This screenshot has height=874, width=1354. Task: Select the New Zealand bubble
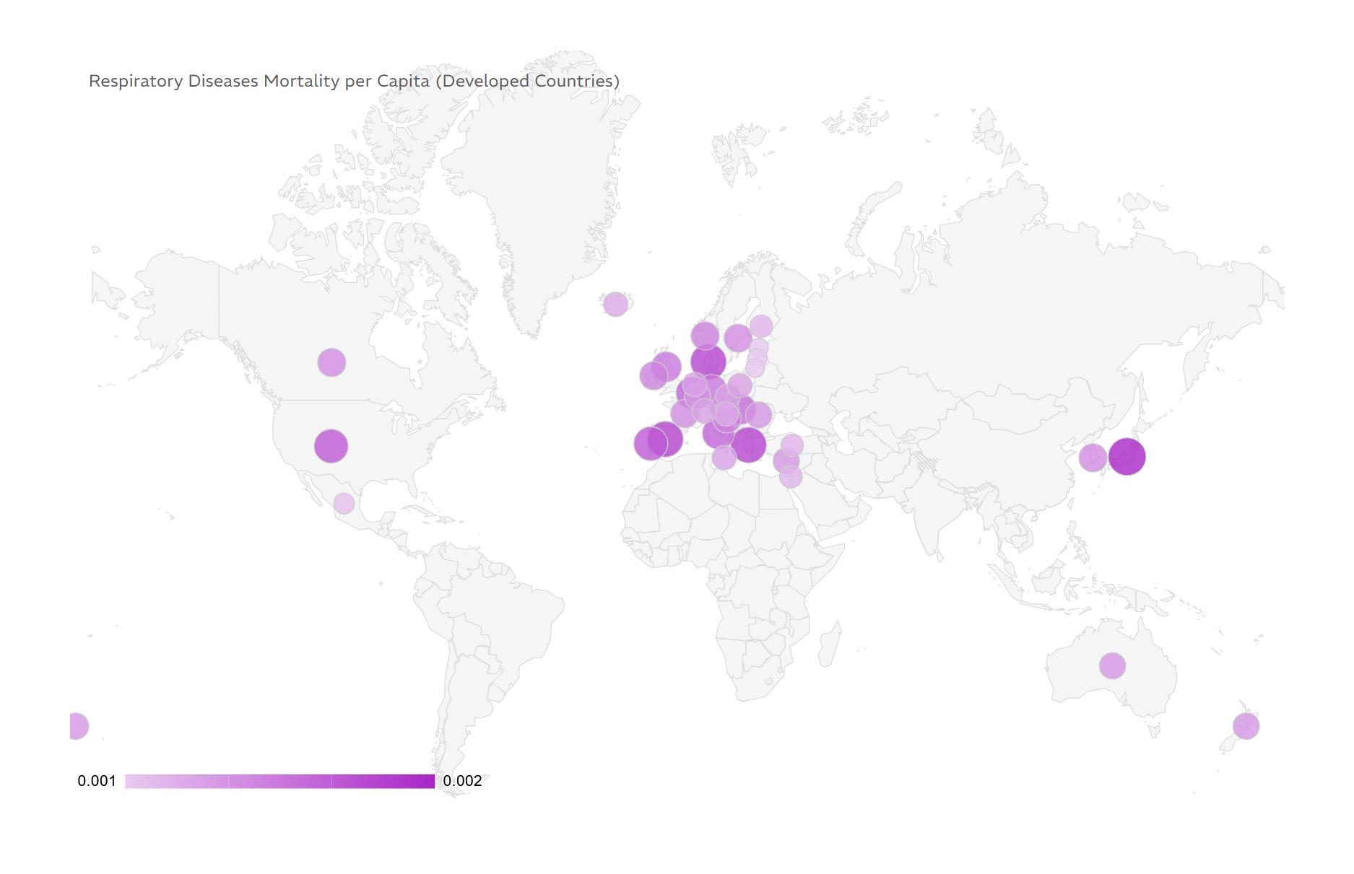pos(1246,726)
